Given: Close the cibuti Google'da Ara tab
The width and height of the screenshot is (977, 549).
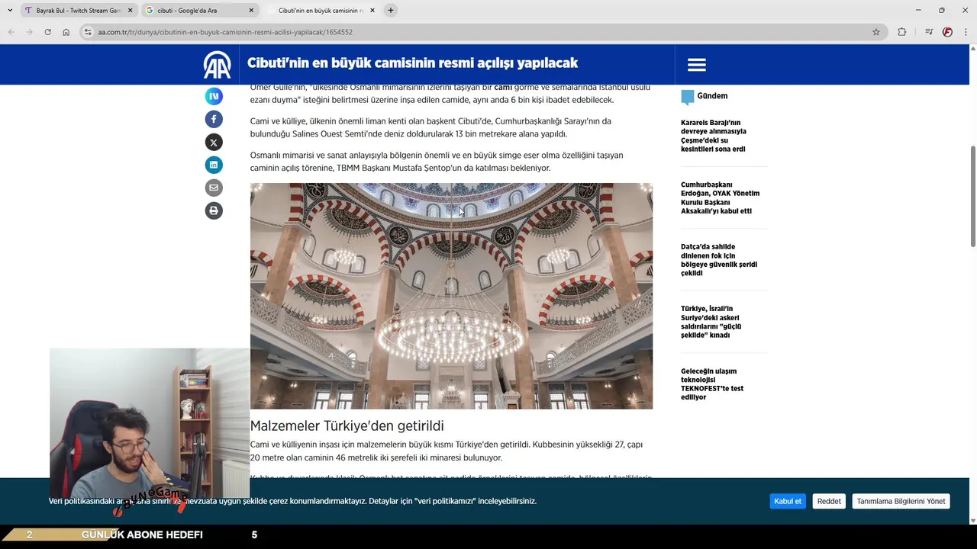Looking at the screenshot, I should click(x=251, y=11).
